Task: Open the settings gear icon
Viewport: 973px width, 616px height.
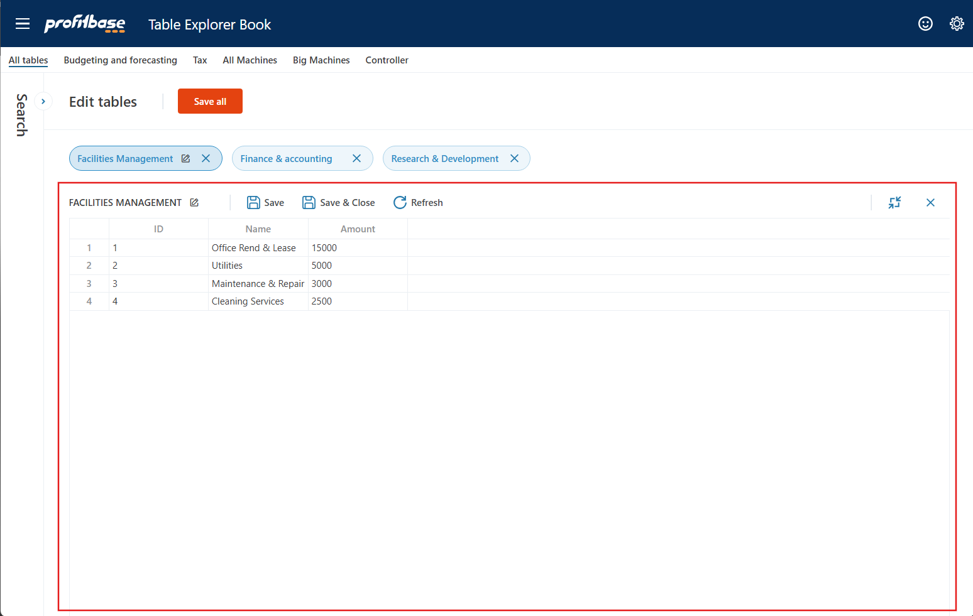Action: (957, 24)
